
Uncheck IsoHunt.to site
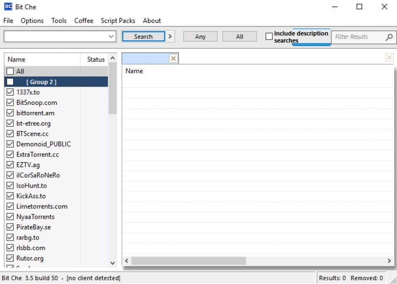[10, 186]
